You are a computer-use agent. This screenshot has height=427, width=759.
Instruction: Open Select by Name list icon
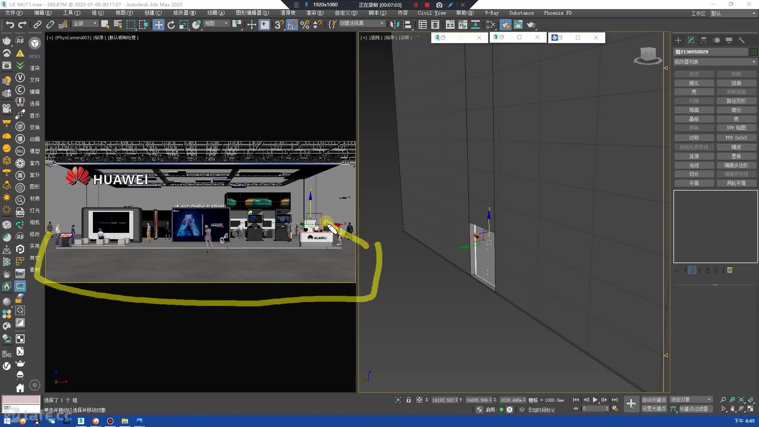[x=118, y=25]
